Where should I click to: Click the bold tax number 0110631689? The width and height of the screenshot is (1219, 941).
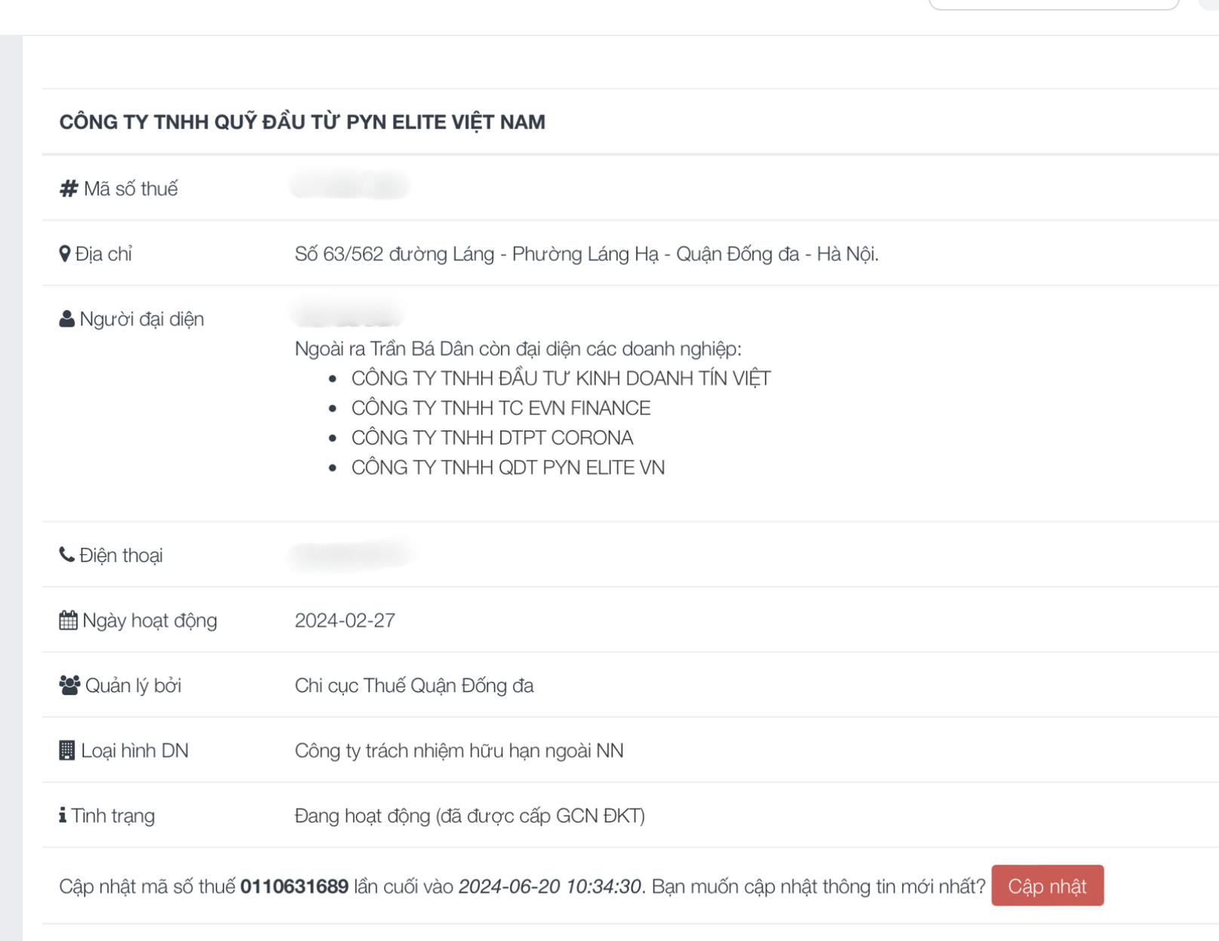[x=294, y=886]
